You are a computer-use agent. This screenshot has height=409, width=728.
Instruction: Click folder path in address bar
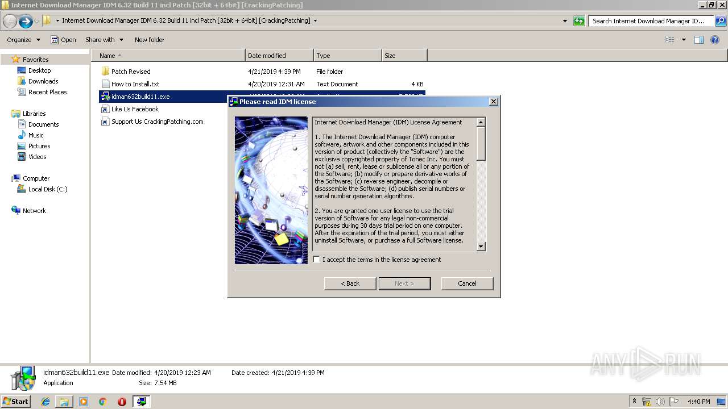coord(187,20)
